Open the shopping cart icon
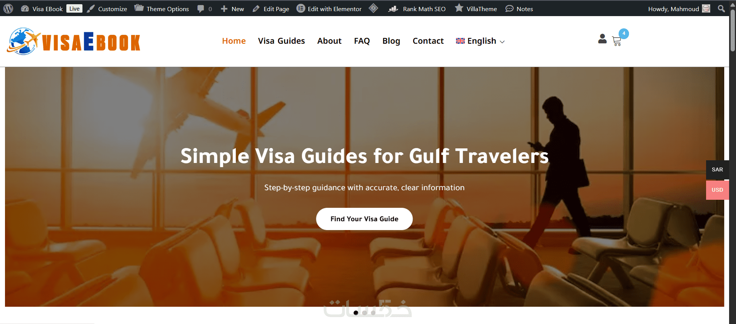This screenshot has width=736, height=324. pyautogui.click(x=617, y=41)
